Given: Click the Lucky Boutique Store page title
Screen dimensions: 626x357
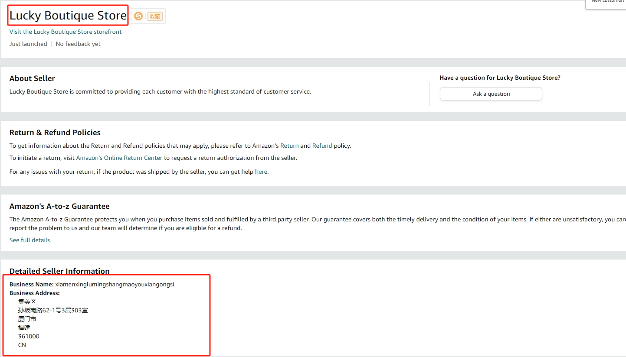Looking at the screenshot, I should pyautogui.click(x=68, y=16).
